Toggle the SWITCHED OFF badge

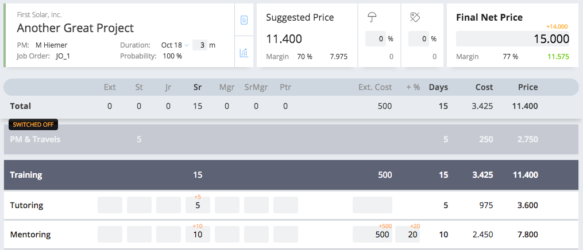[x=33, y=124]
